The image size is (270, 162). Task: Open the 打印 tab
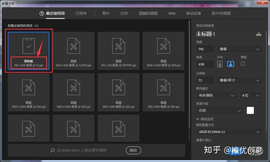click(x=124, y=13)
